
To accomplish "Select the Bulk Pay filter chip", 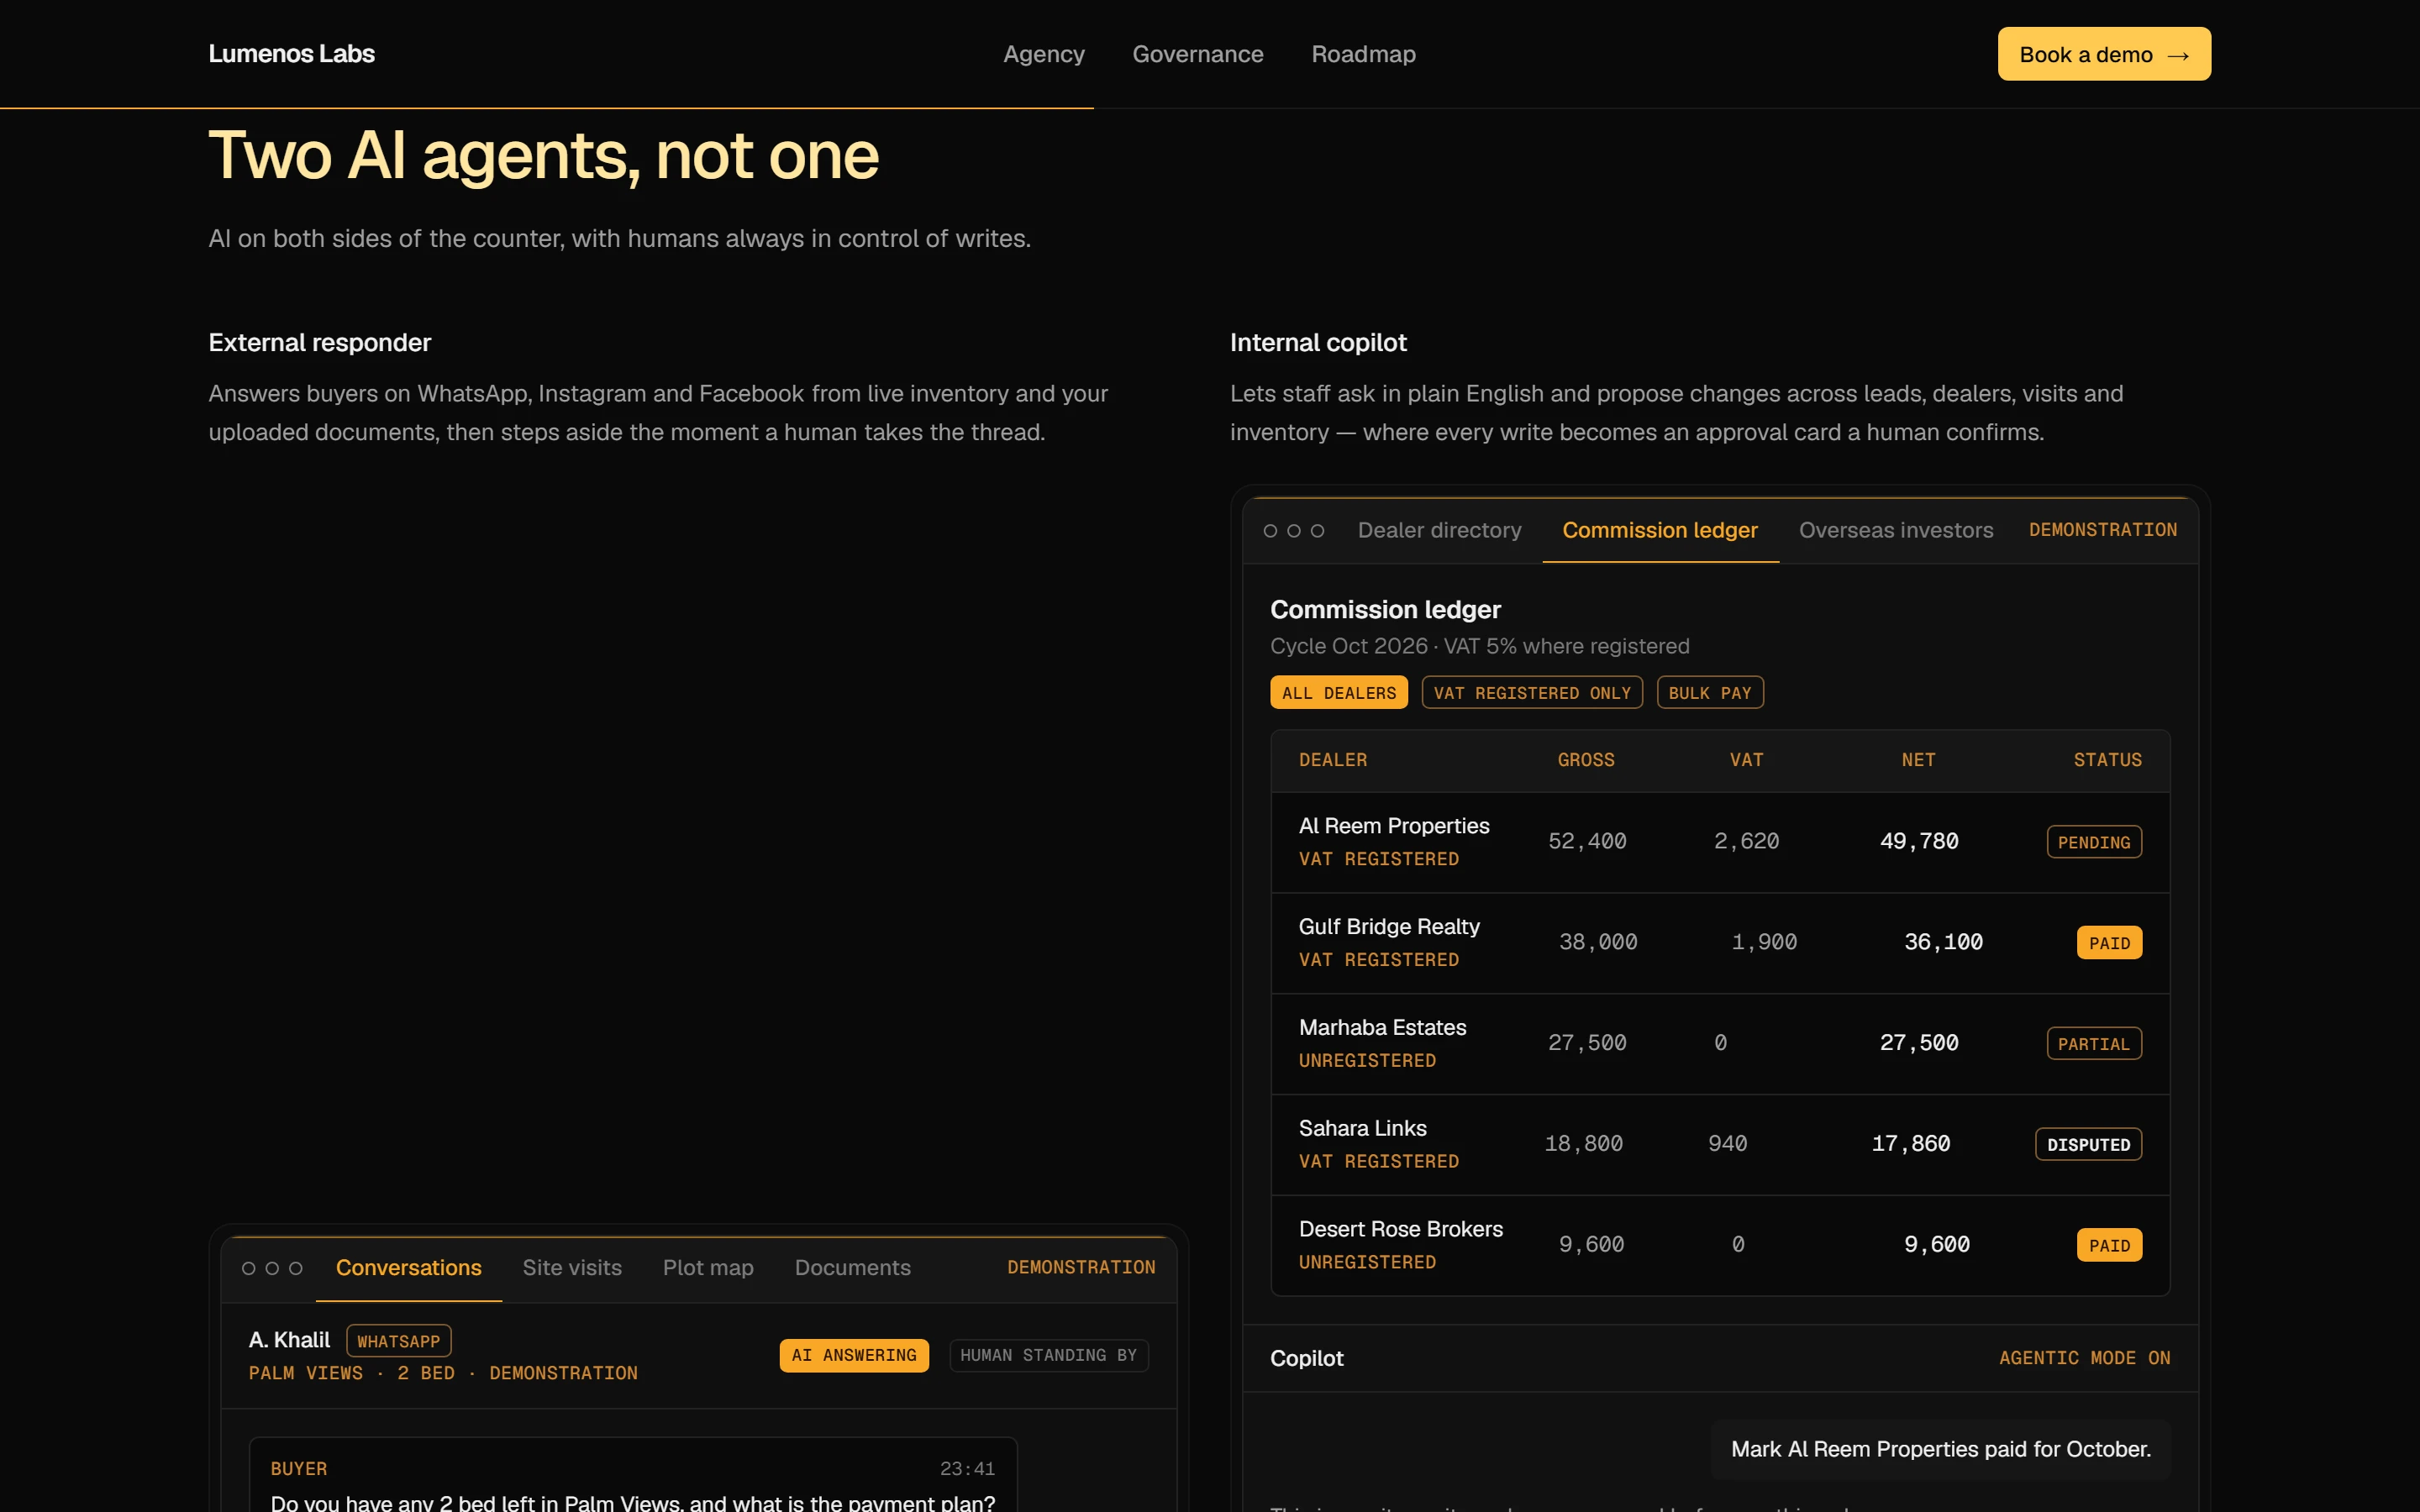I will [1709, 693].
